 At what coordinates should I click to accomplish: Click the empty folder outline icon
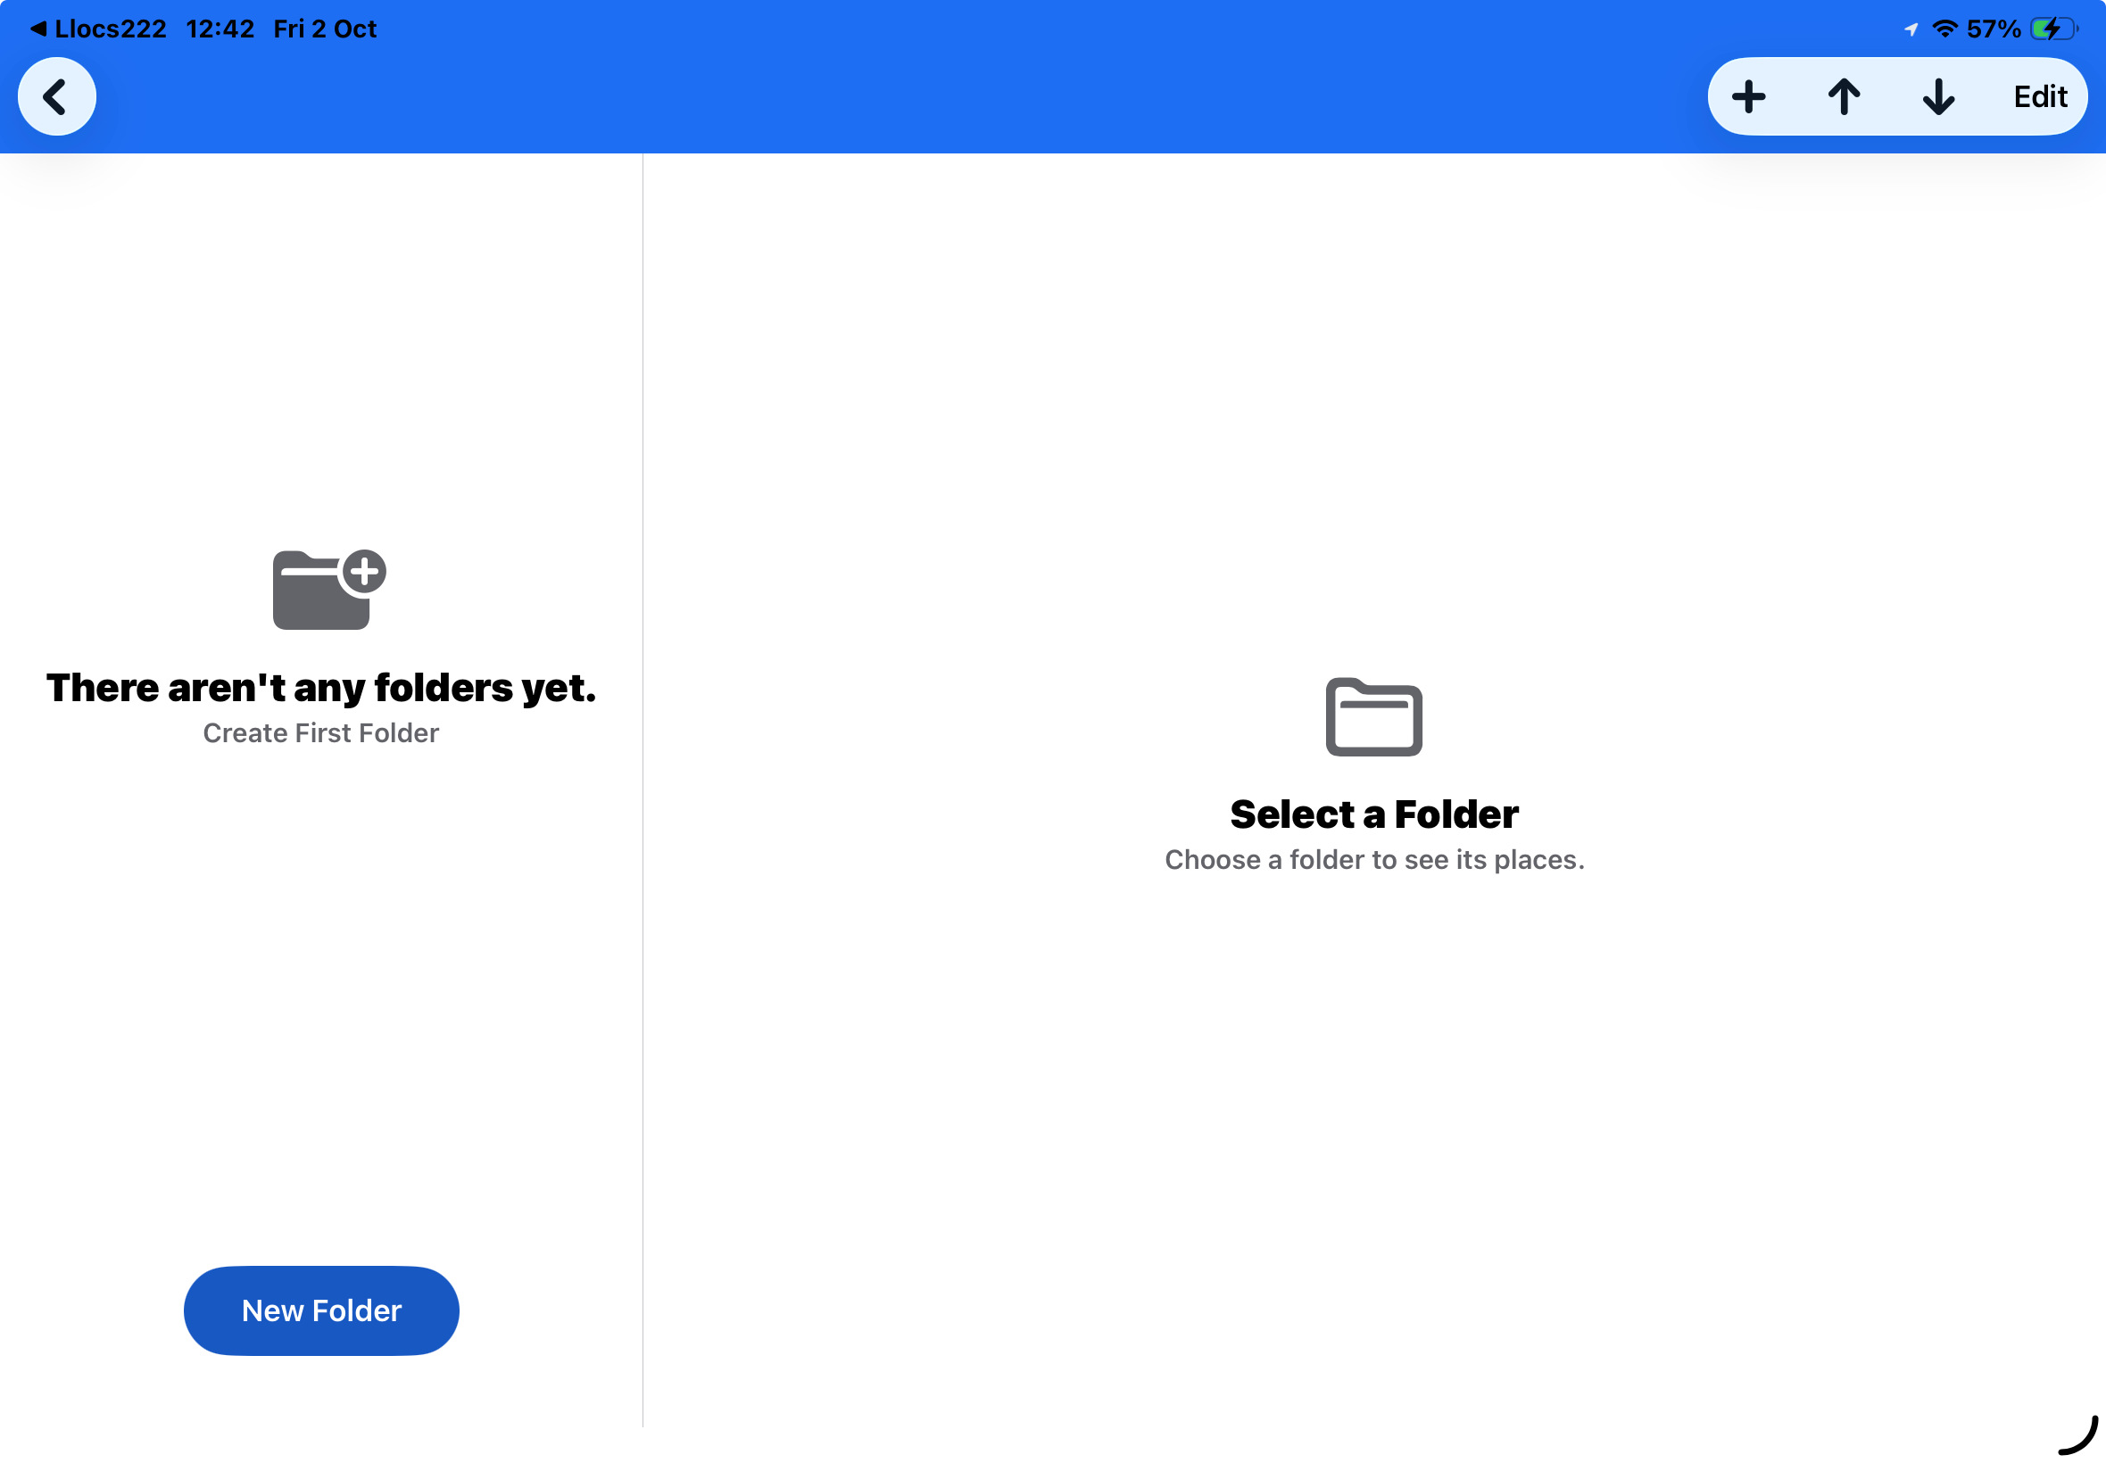(1373, 717)
